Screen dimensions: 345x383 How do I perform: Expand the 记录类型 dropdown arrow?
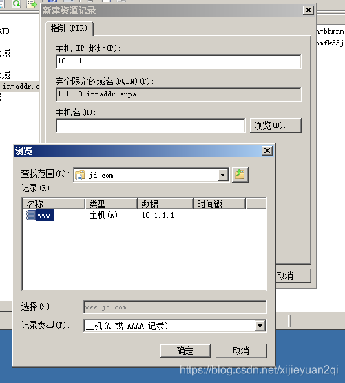click(x=260, y=326)
